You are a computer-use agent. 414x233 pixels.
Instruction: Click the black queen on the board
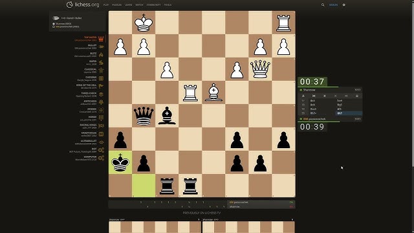(144, 116)
